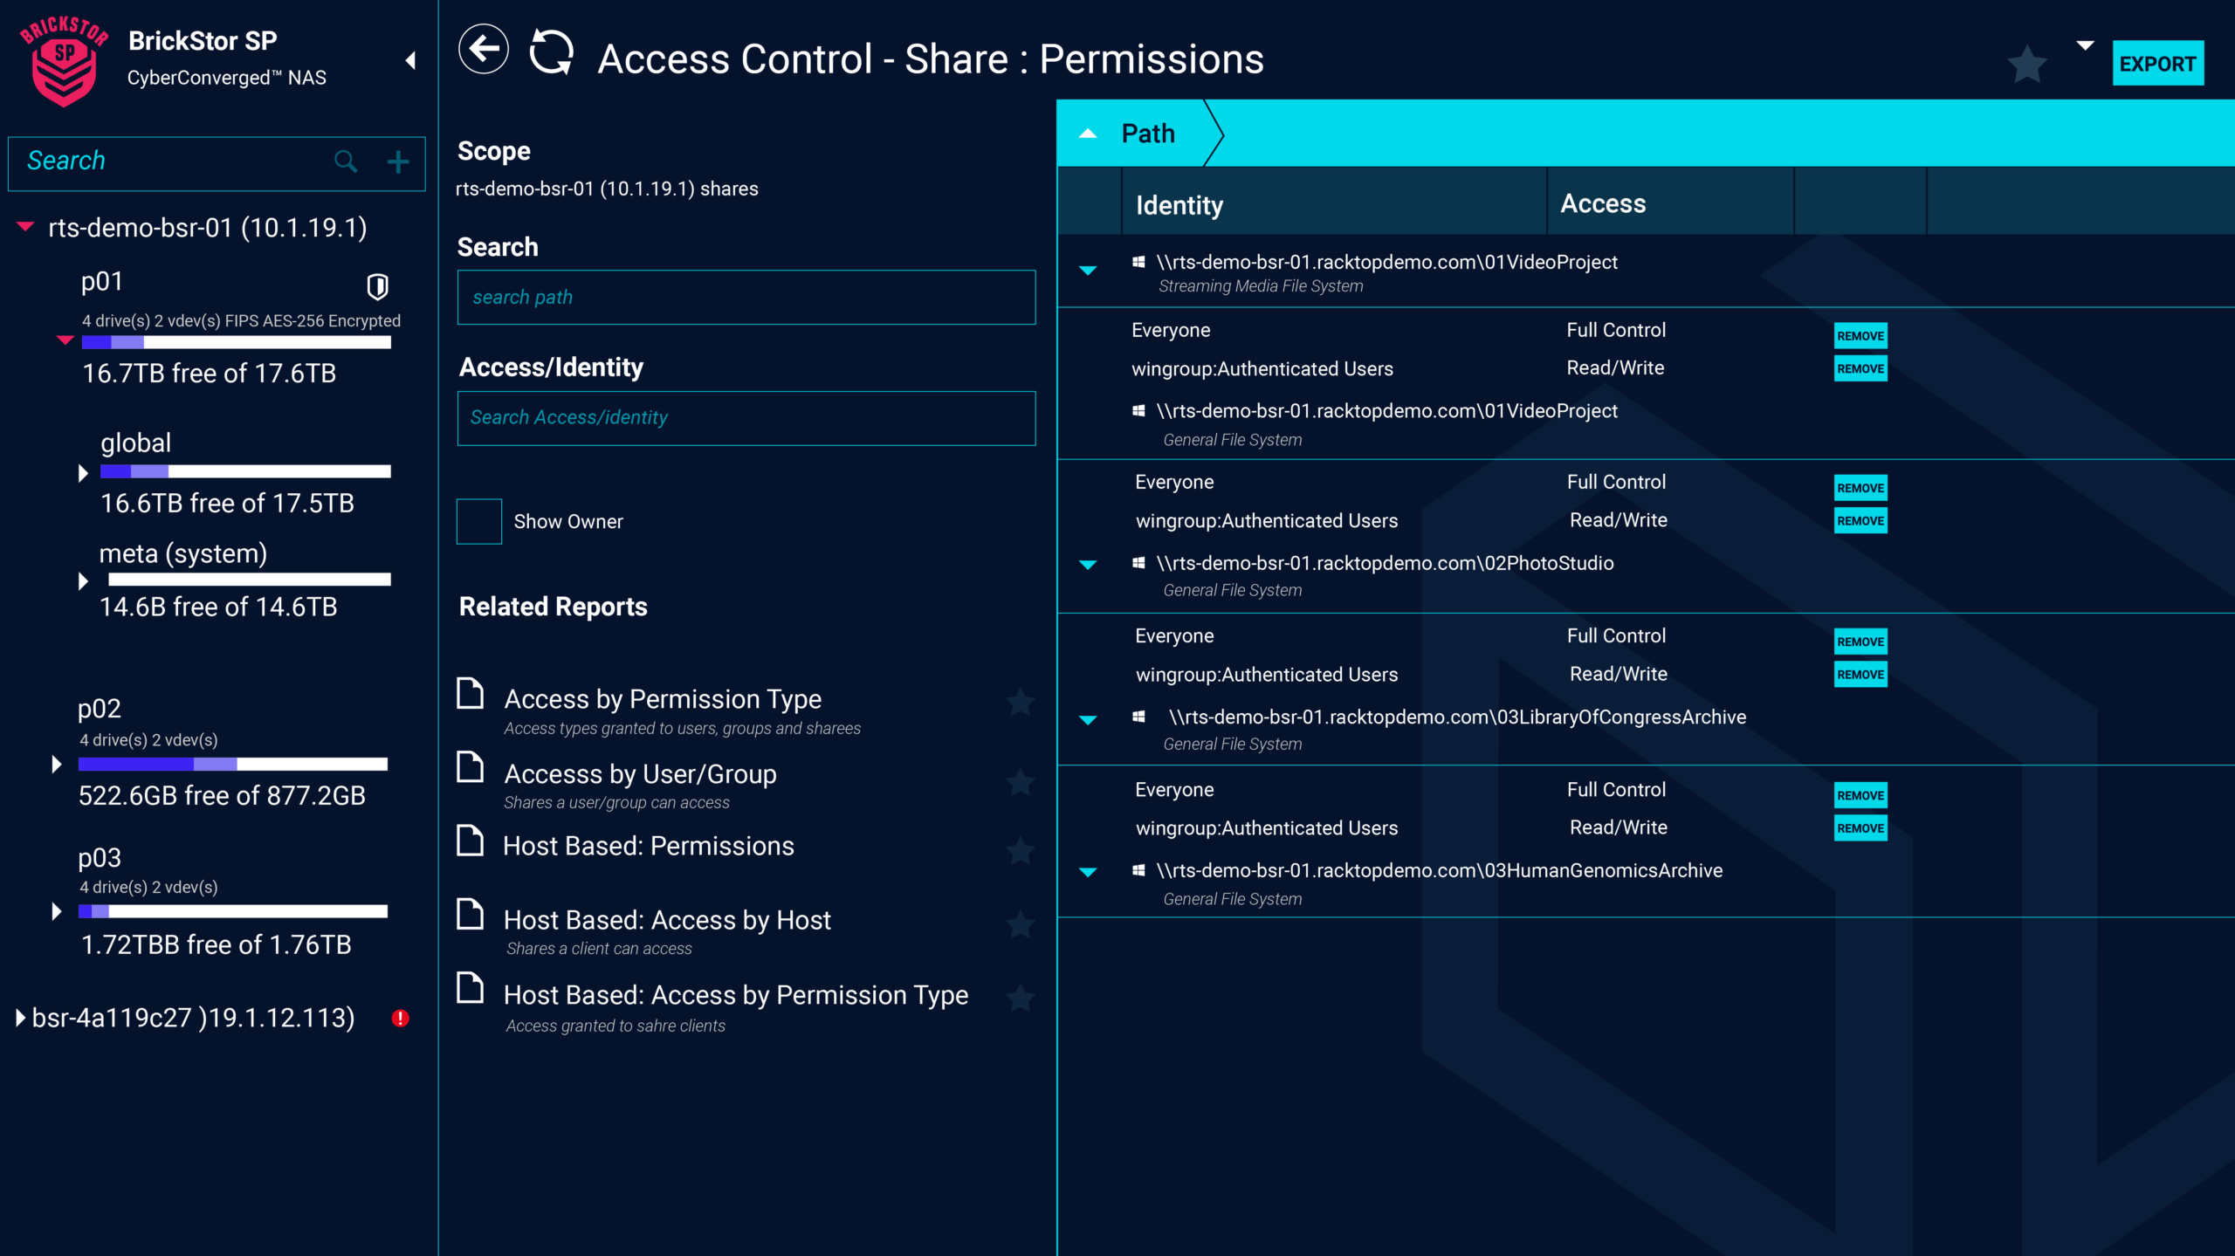The width and height of the screenshot is (2235, 1256).
Task: Open Host Based: Access by Host report
Action: click(667, 920)
